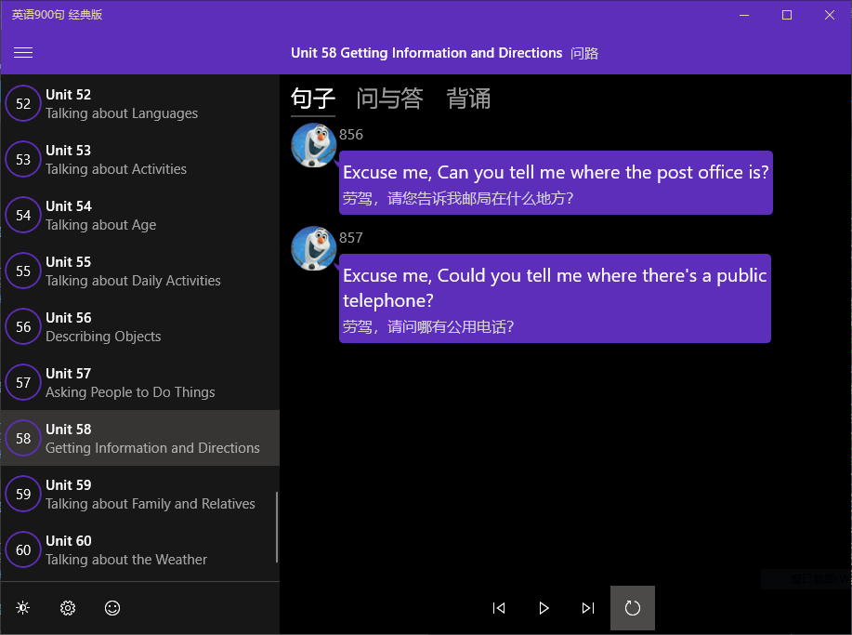
Task: Click the public telephone sentence bubble
Action: (555, 298)
